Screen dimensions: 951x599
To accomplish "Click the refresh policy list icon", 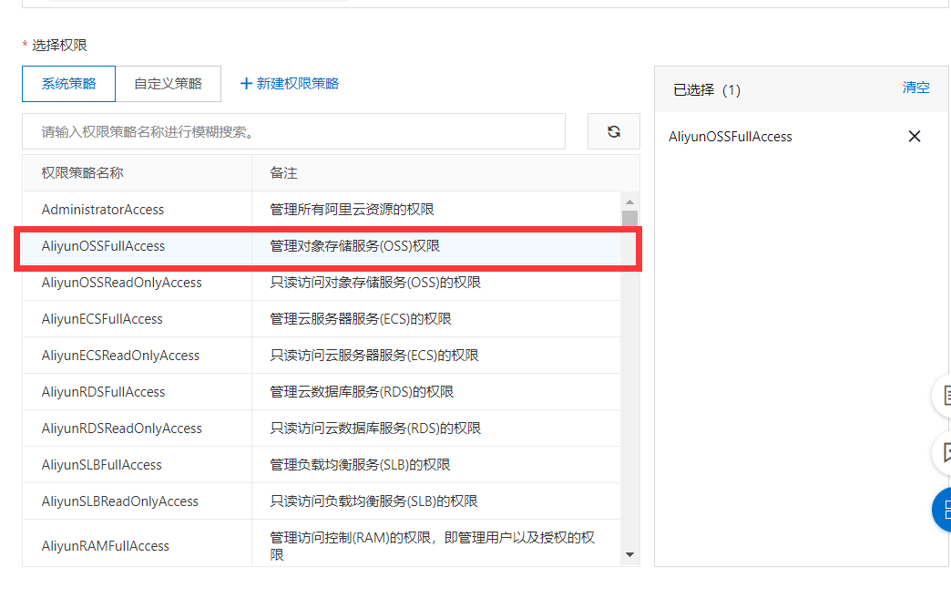I will click(x=614, y=131).
